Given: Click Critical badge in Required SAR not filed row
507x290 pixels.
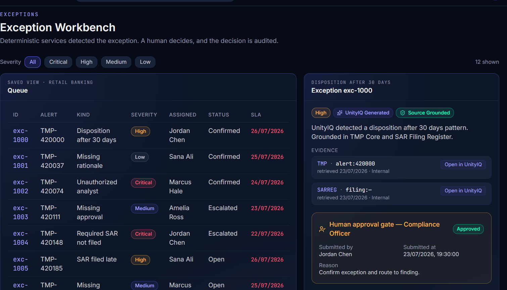Looking at the screenshot, I should coord(143,234).
